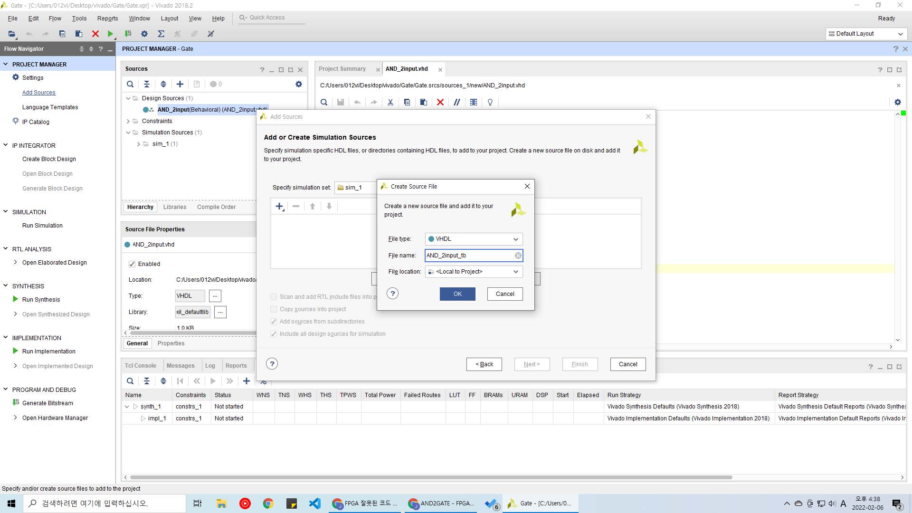
Task: Toggle Add sources from subdirectories checkbox
Action: coord(274,322)
